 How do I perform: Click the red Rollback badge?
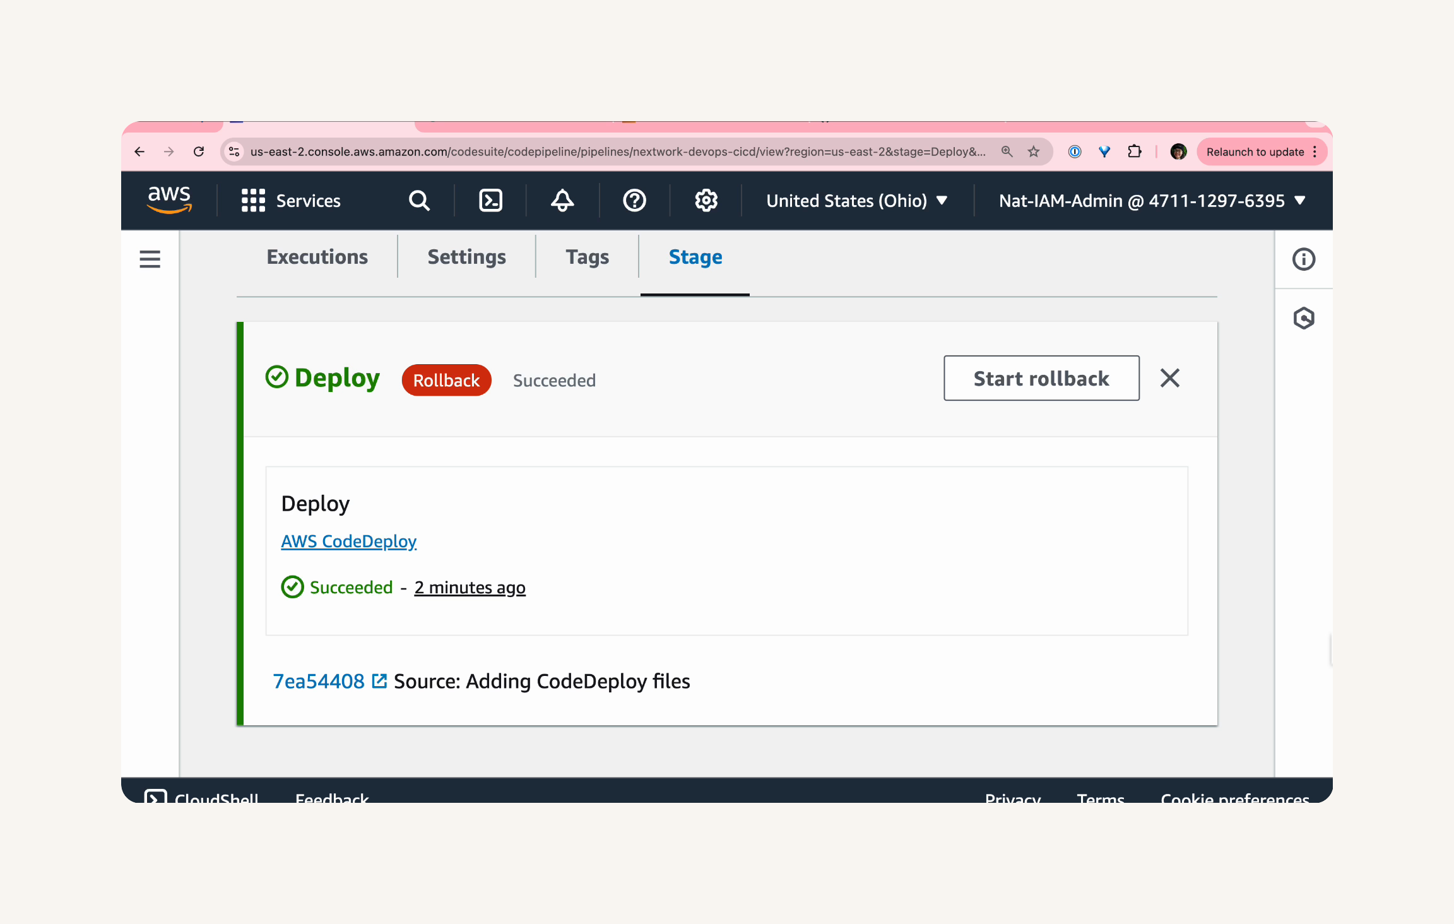pos(446,380)
